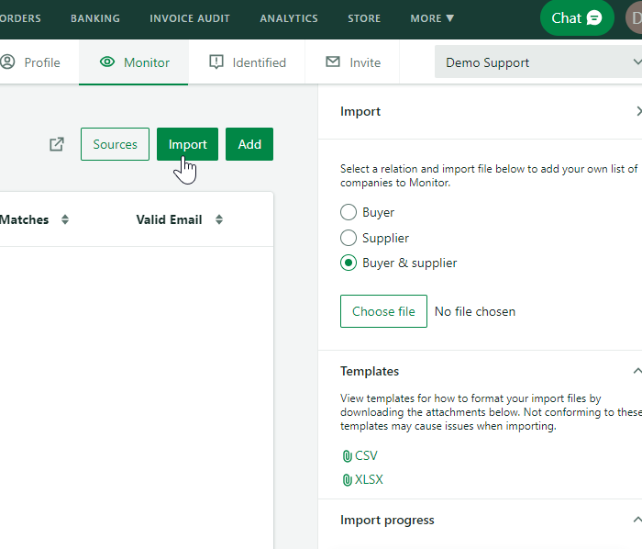Click the Profile person icon

(x=7, y=62)
